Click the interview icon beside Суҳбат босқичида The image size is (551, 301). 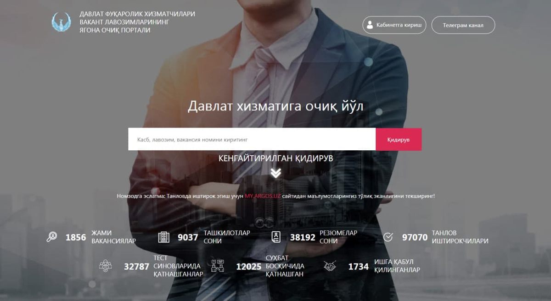tap(217, 266)
